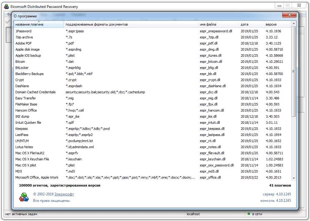This screenshot has width=310, height=221.
Task: Click scrollbar up arrow in plugin list
Action: 294,23
